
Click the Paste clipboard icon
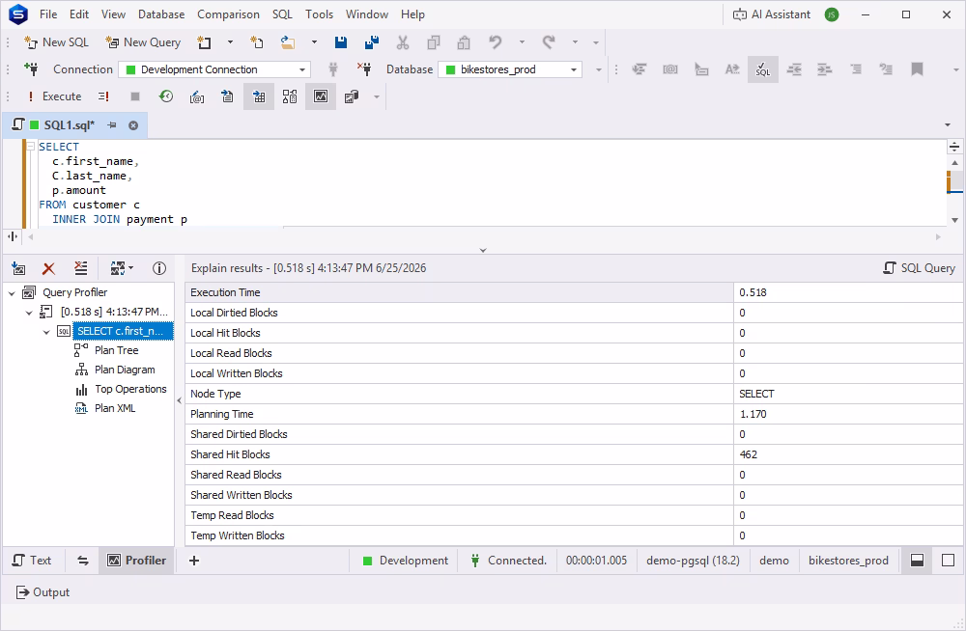(x=464, y=42)
